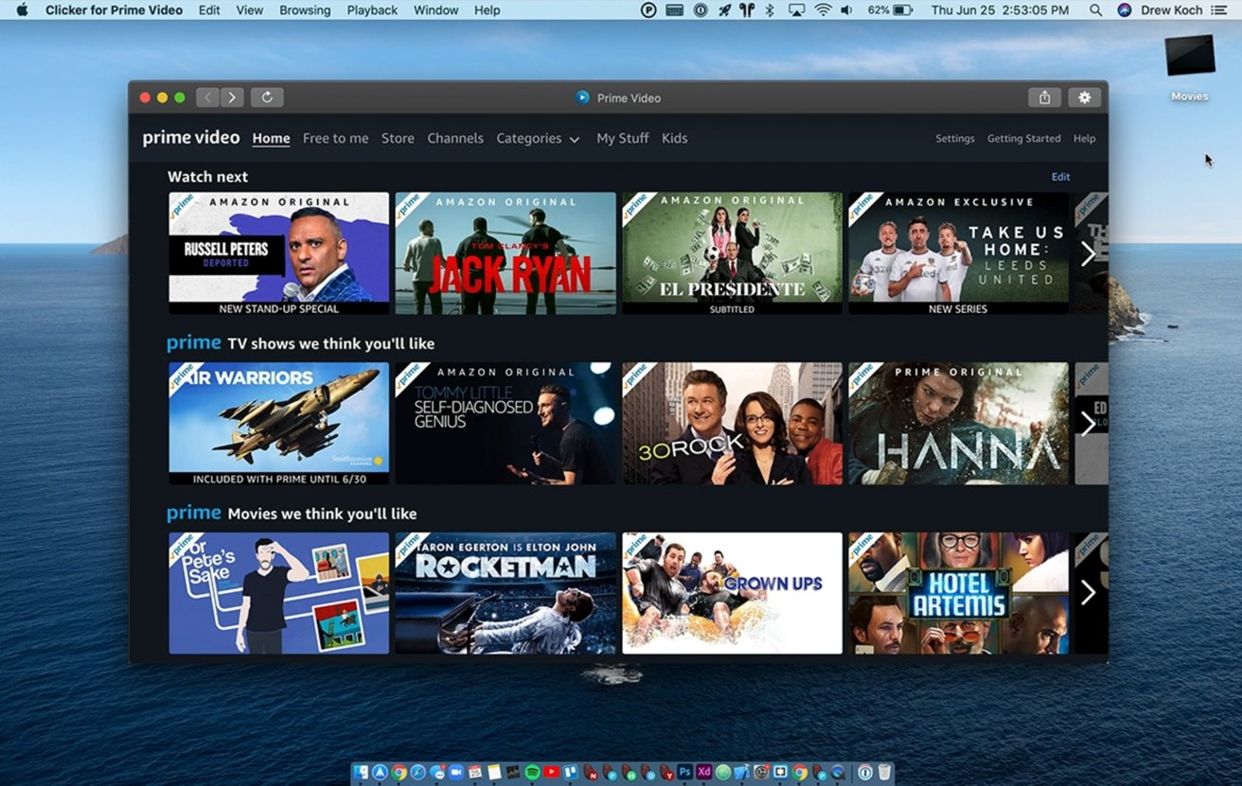The height and width of the screenshot is (786, 1242).
Task: Open the Hanna series thumbnail
Action: [x=959, y=424]
